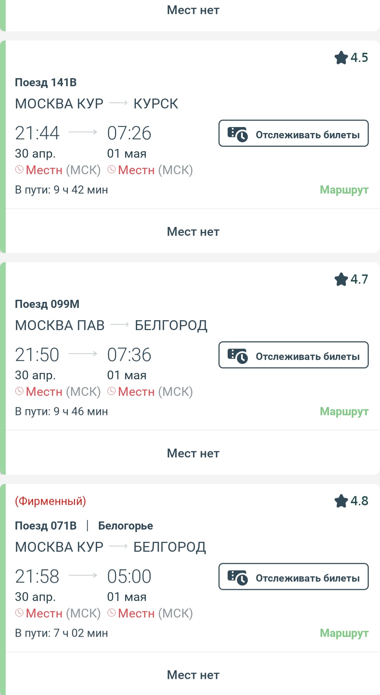View Маршрут for Белогорье train 071В
This screenshot has height=695, width=380.
click(344, 633)
